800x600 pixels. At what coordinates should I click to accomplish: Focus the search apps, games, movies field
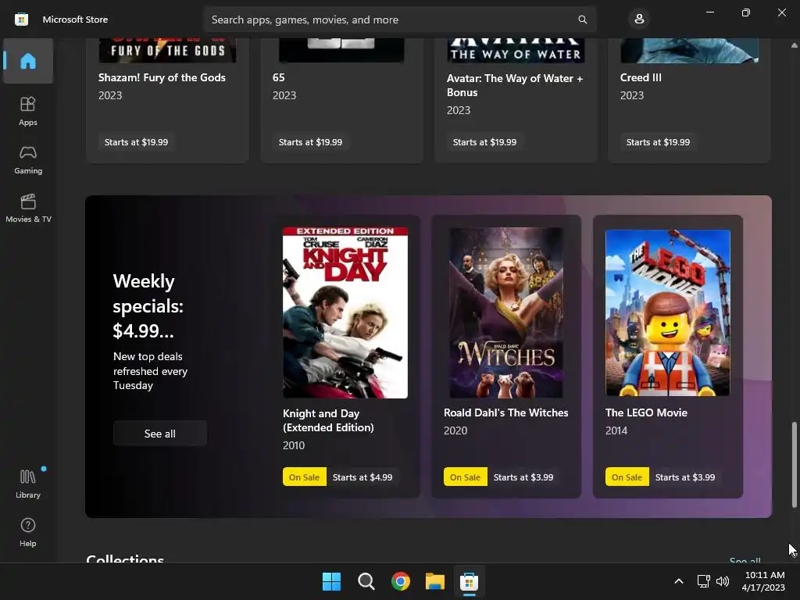click(399, 20)
